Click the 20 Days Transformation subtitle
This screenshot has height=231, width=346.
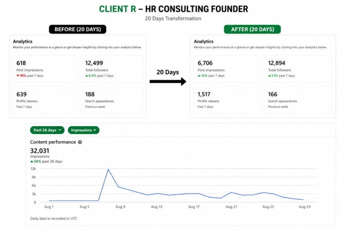[x=173, y=18]
